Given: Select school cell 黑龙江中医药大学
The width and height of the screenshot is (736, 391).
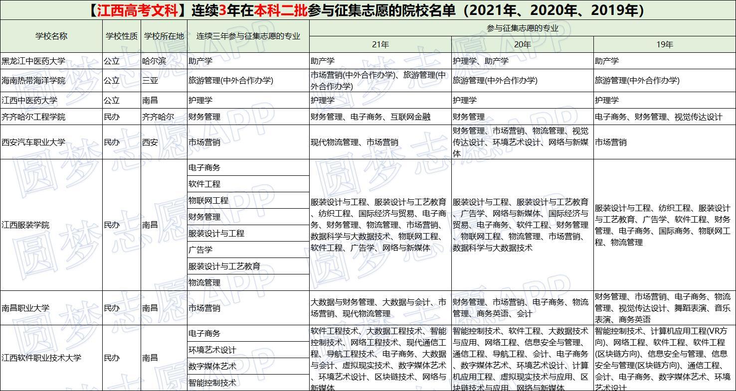Looking at the screenshot, I should tap(51, 61).
